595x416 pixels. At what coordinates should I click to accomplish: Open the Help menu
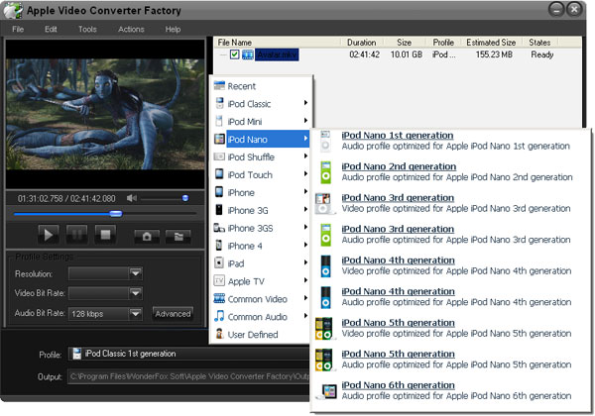(x=173, y=29)
